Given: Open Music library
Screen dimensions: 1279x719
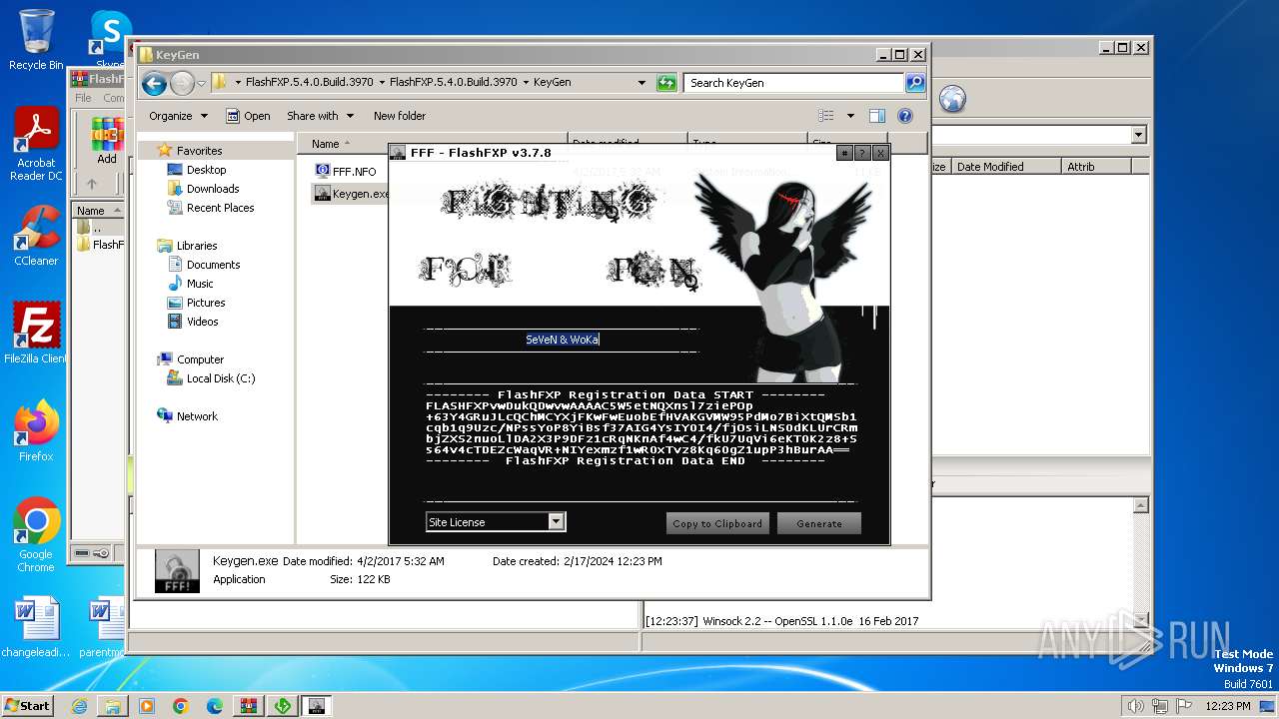Looking at the screenshot, I should point(200,284).
